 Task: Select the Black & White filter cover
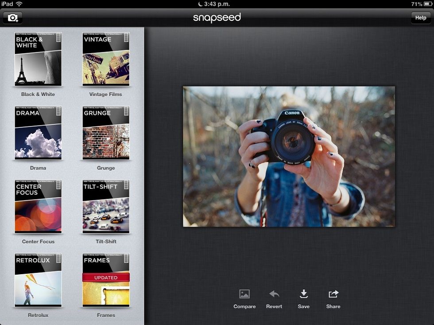coord(38,59)
